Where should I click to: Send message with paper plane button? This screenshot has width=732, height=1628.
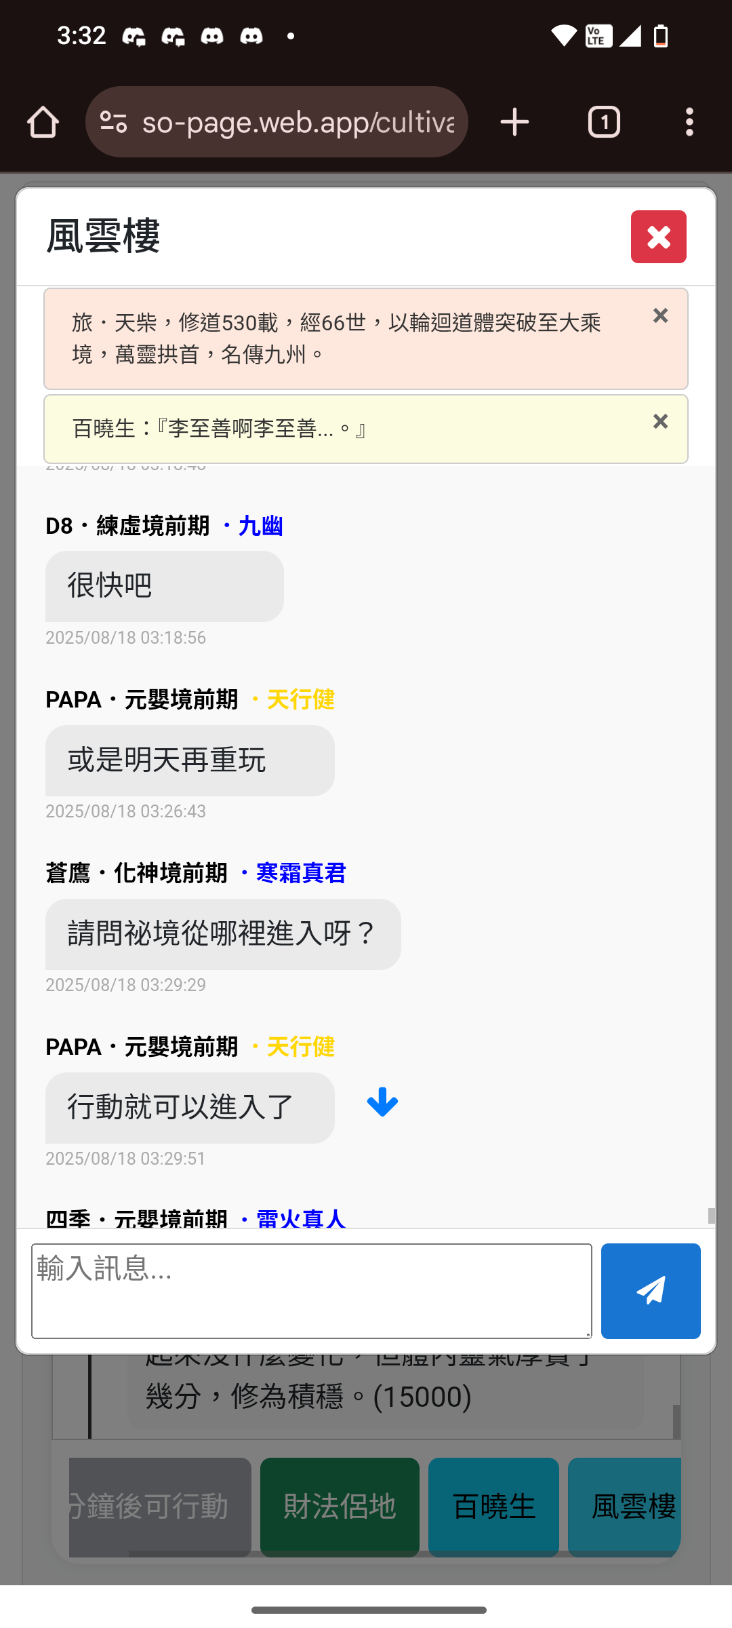coord(650,1290)
